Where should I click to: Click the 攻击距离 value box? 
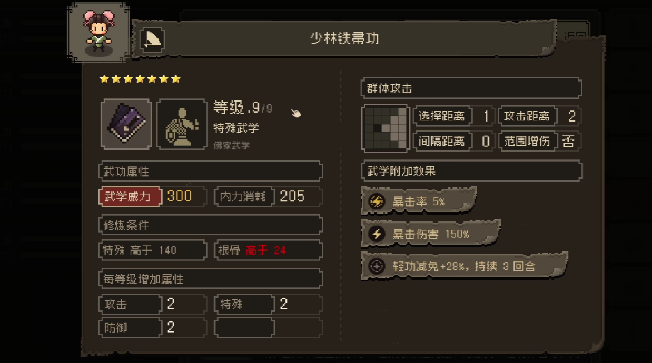pos(570,116)
